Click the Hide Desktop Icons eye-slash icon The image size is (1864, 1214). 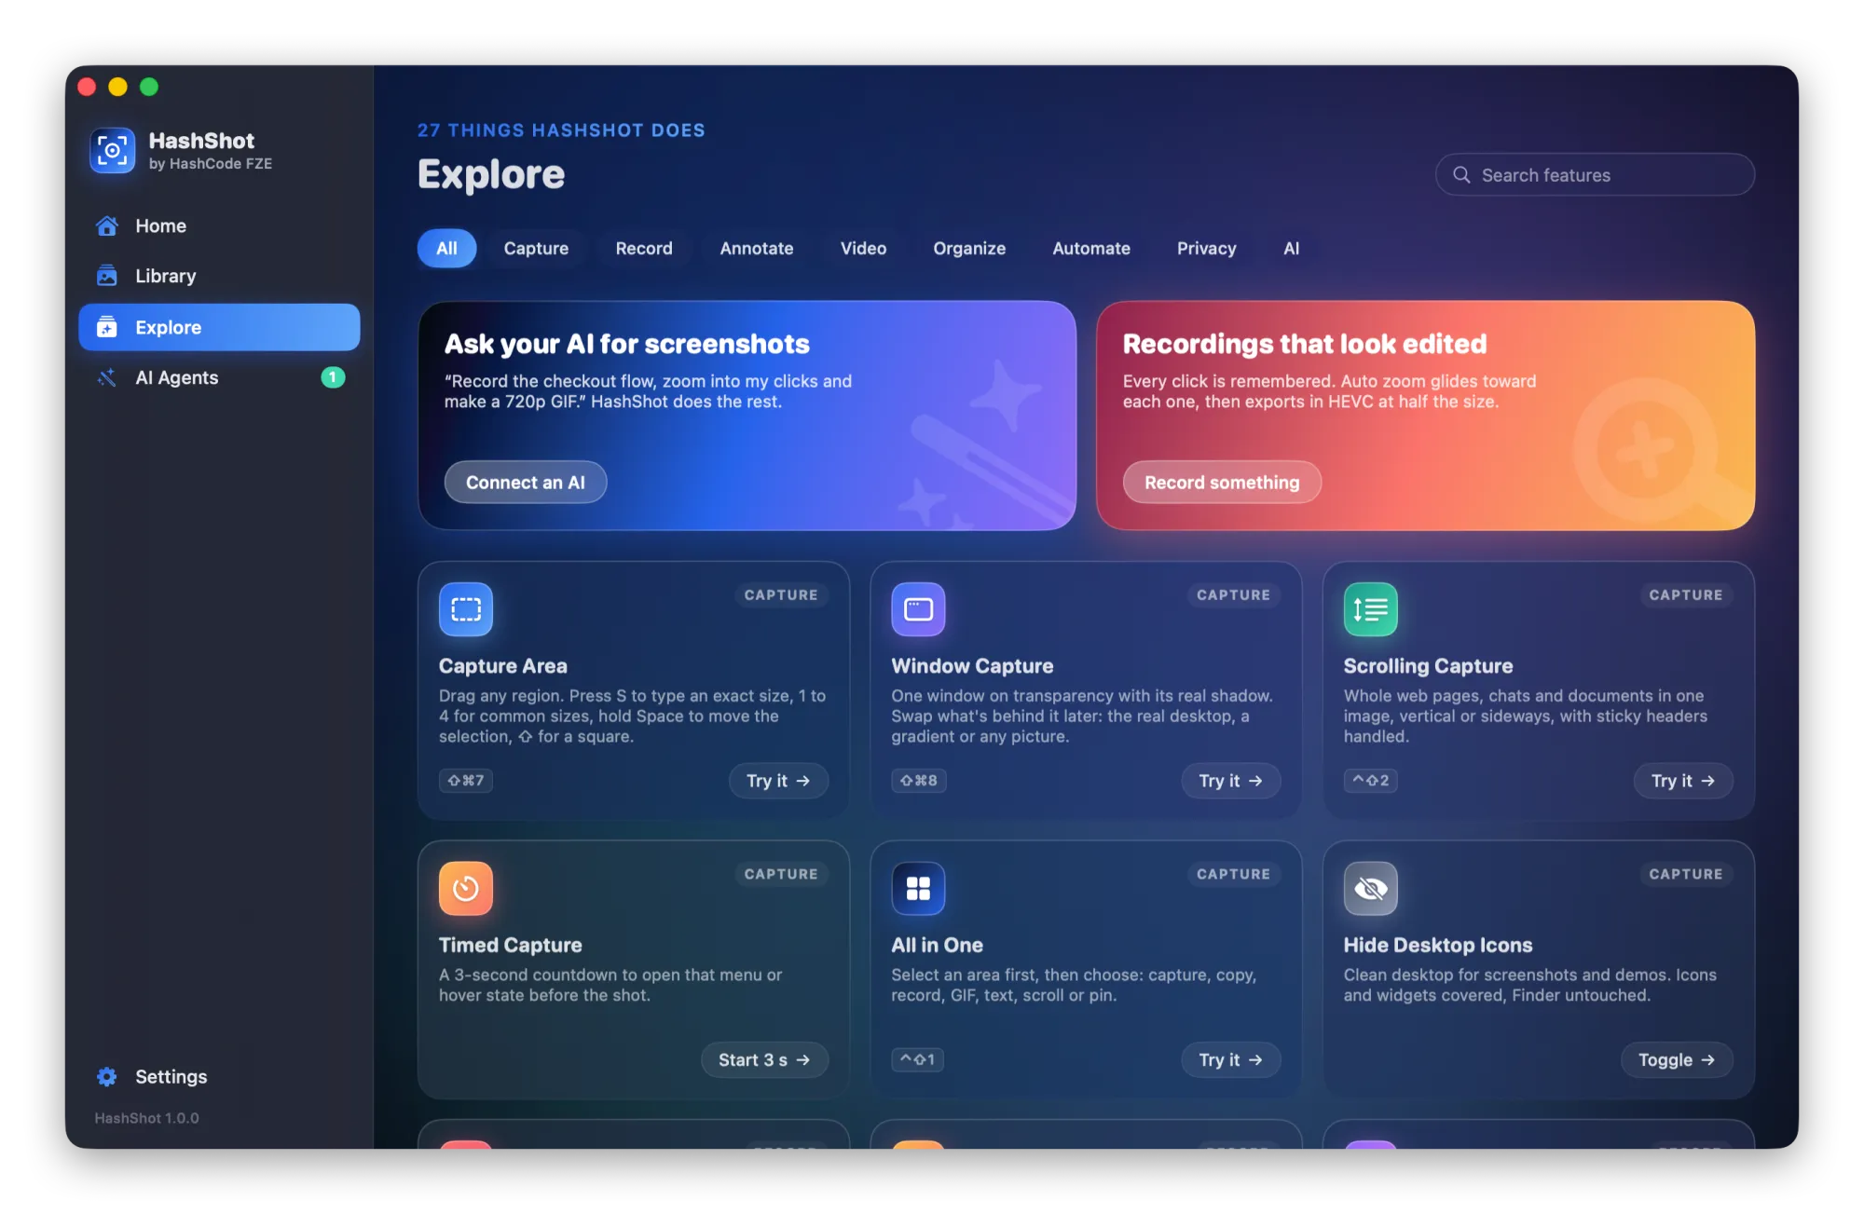(1370, 888)
